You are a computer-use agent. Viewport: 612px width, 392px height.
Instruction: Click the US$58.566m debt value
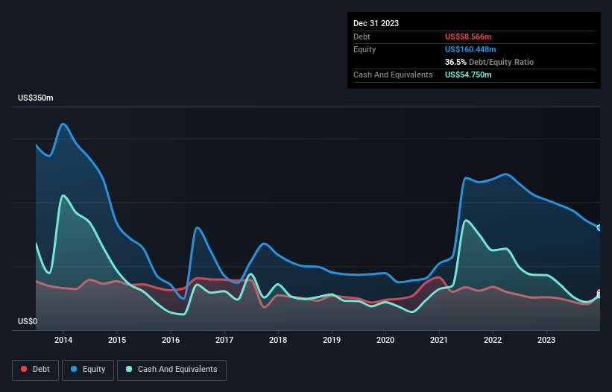pos(468,37)
